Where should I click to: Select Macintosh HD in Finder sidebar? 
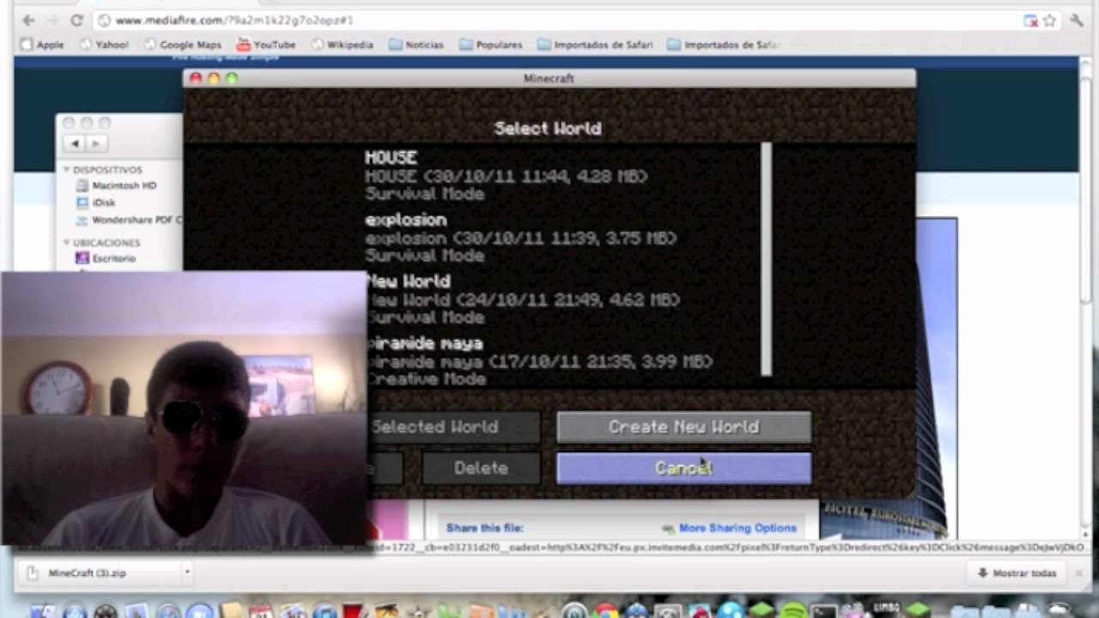116,185
